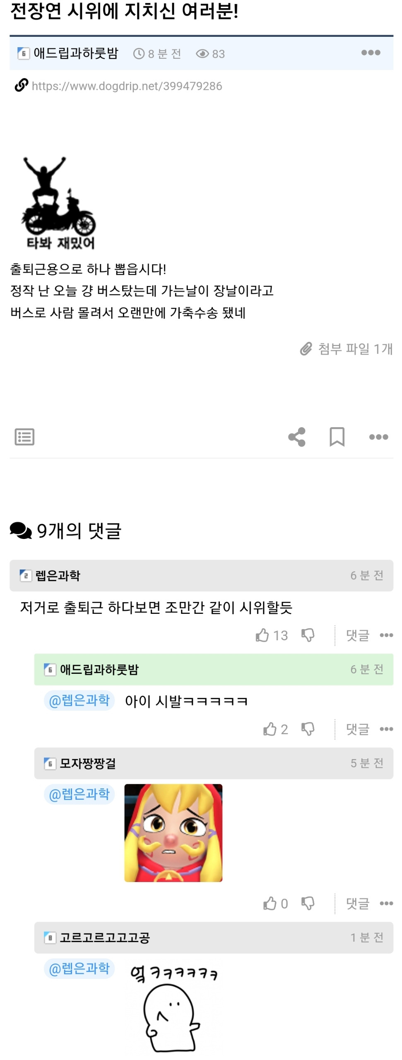Open three-dot menu beside the bookmark

pos(378,437)
